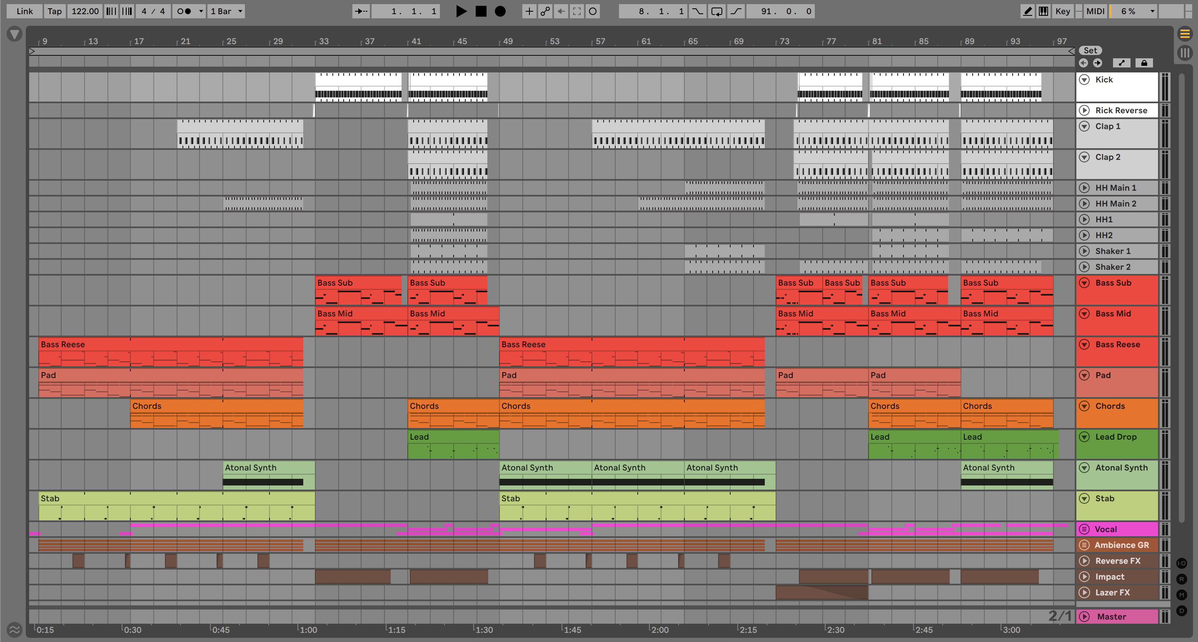The height and width of the screenshot is (642, 1198).
Task: Toggle Draw Mode pencil icon
Action: (x=1027, y=11)
